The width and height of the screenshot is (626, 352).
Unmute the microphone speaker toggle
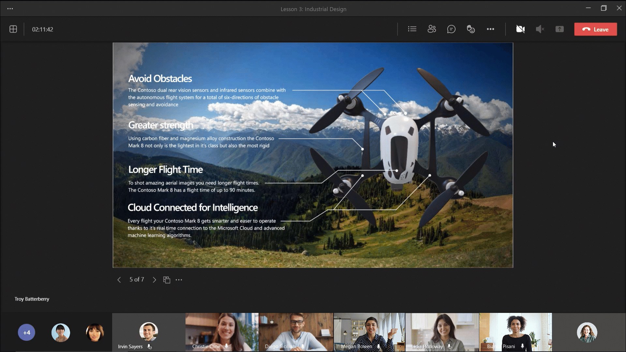click(540, 29)
